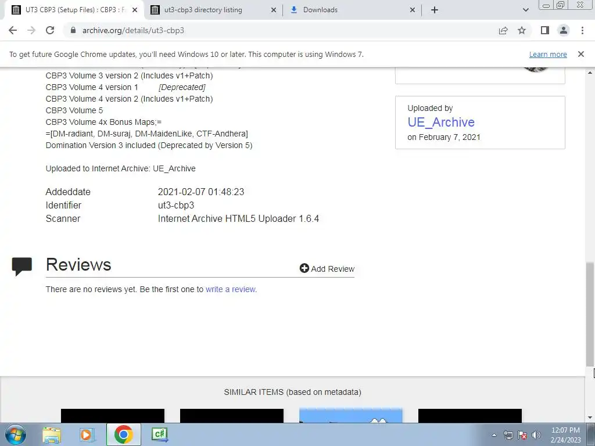Dismiss the Chrome update notice
The height and width of the screenshot is (446, 595).
point(581,54)
